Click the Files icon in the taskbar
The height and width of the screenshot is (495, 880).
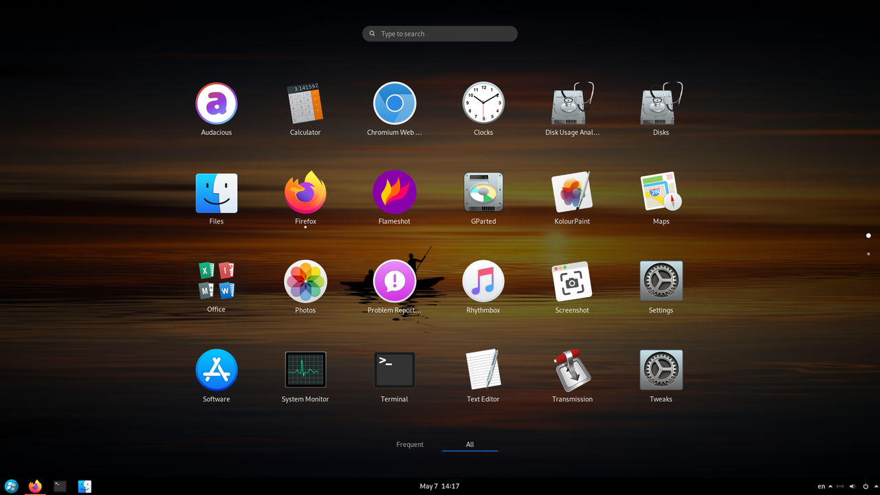85,486
